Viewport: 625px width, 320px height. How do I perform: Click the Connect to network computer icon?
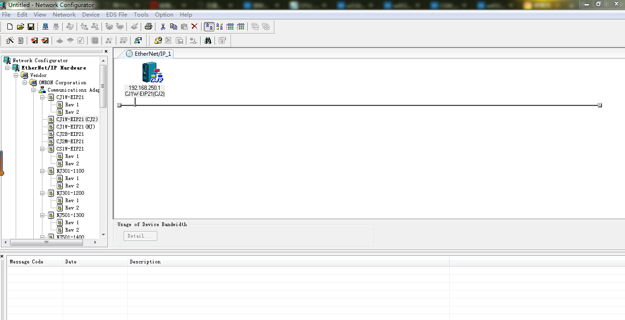(x=45, y=27)
